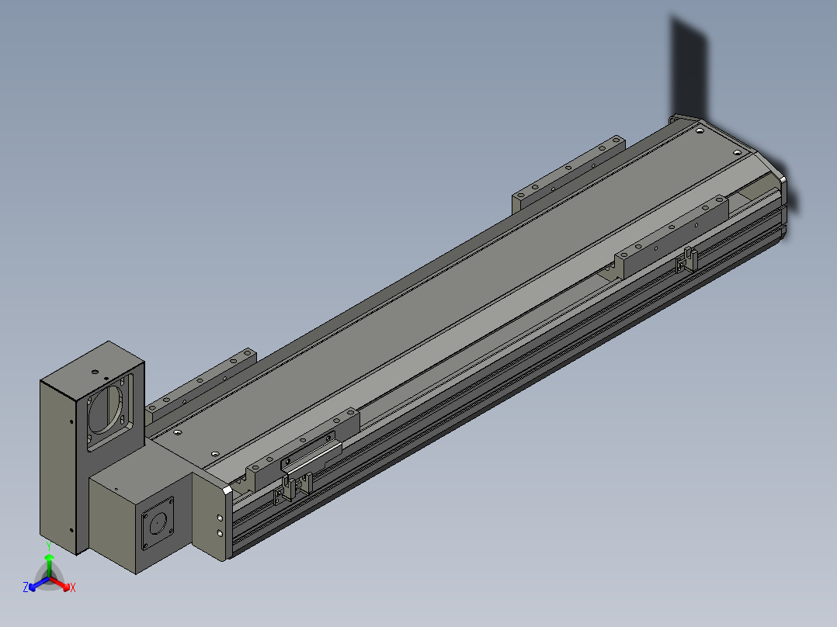837x627 pixels.
Task: Select the front slider block near the far end
Action: tap(672, 237)
